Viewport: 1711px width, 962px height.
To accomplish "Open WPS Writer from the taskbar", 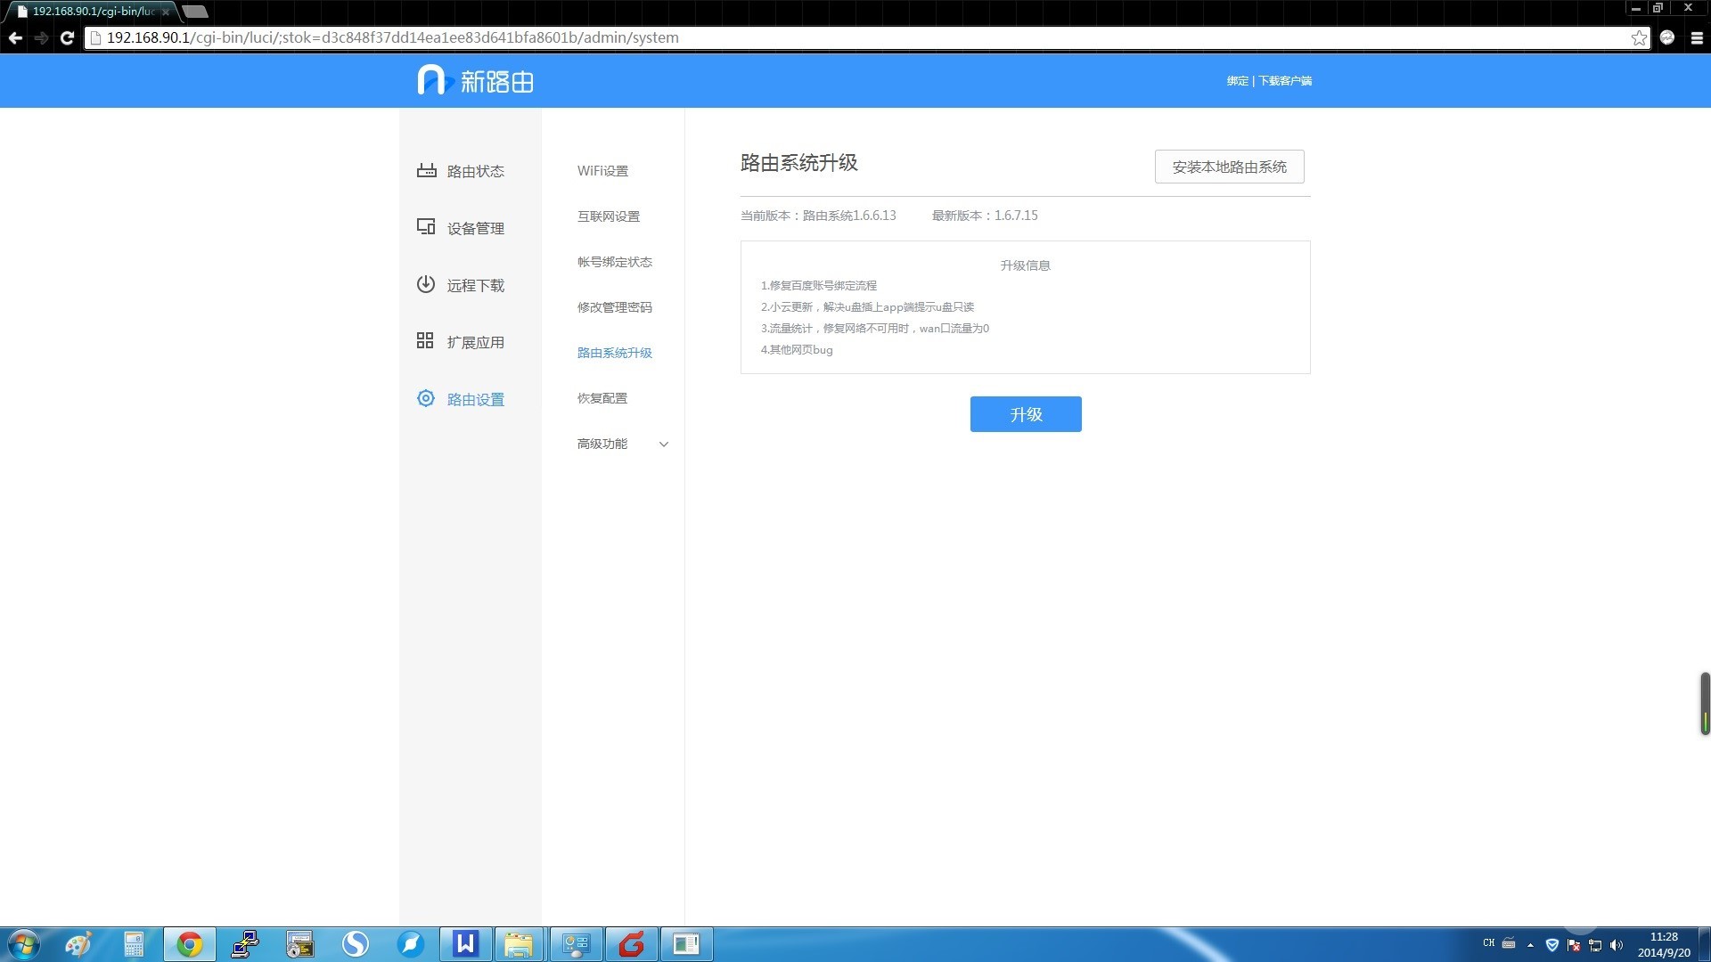I will [x=465, y=944].
